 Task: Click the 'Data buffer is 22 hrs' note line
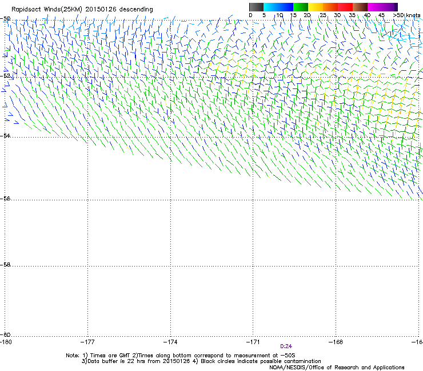(201, 361)
